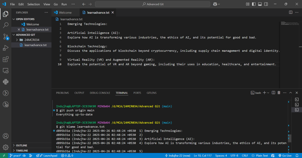This screenshot has width=302, height=158.
Task: Switch to the Debug Console tab
Action: point(100,93)
